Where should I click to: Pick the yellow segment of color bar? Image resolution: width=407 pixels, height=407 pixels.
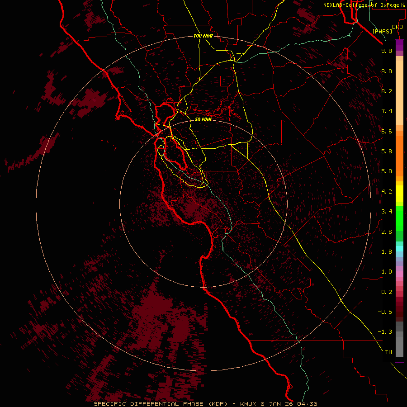[399, 194]
